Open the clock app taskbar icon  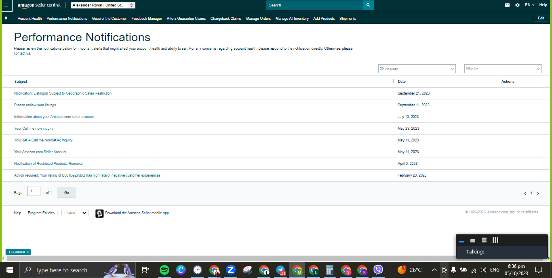(x=198, y=270)
